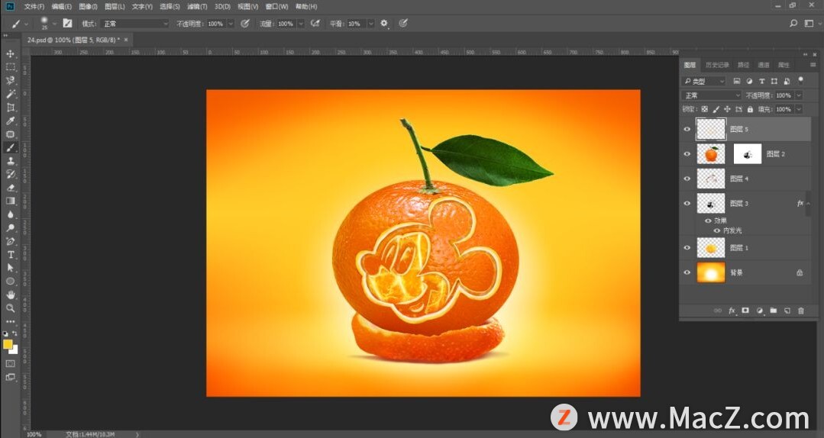
Task: Open 平滑 smoothing dropdown arrow
Action: tap(370, 24)
